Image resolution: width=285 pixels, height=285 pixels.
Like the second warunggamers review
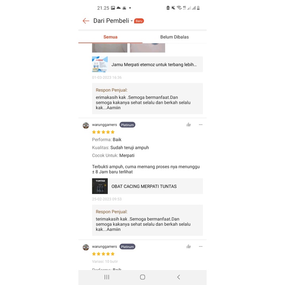(188, 247)
